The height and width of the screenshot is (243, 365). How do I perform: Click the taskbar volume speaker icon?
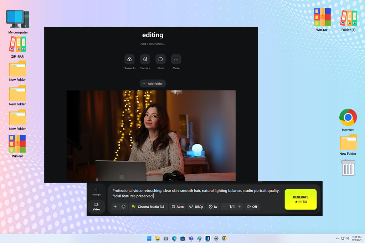click(x=347, y=238)
